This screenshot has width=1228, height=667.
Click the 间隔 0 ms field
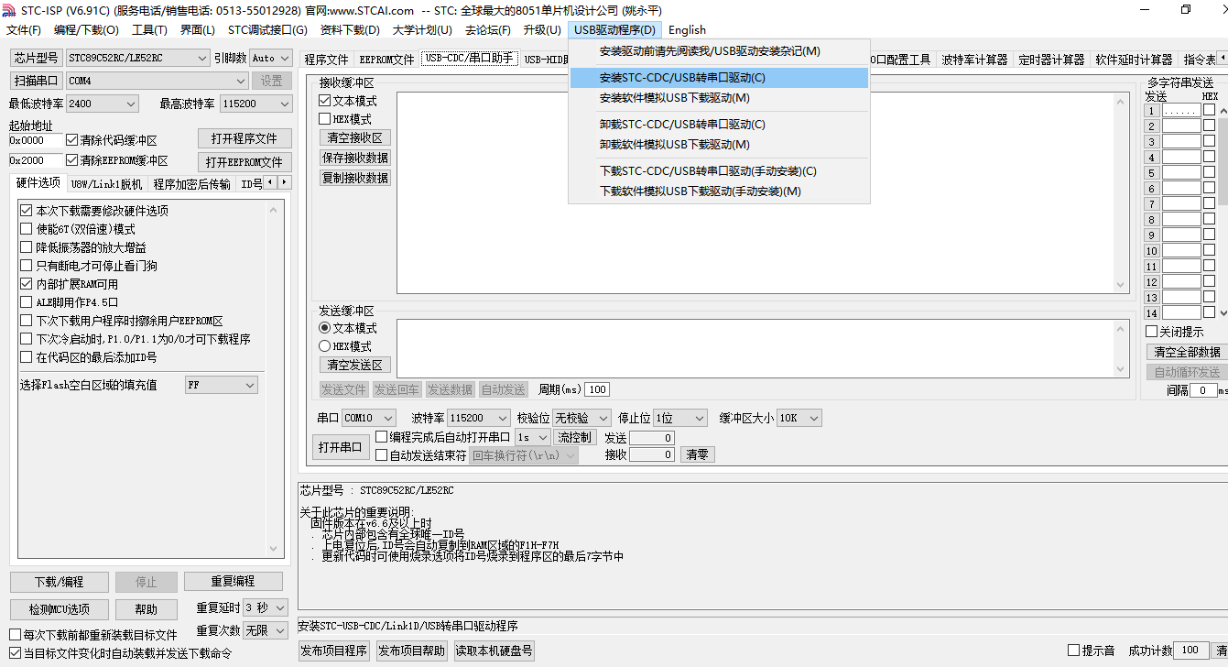[1203, 390]
